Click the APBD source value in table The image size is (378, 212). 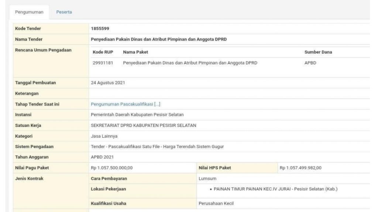tap(310, 63)
